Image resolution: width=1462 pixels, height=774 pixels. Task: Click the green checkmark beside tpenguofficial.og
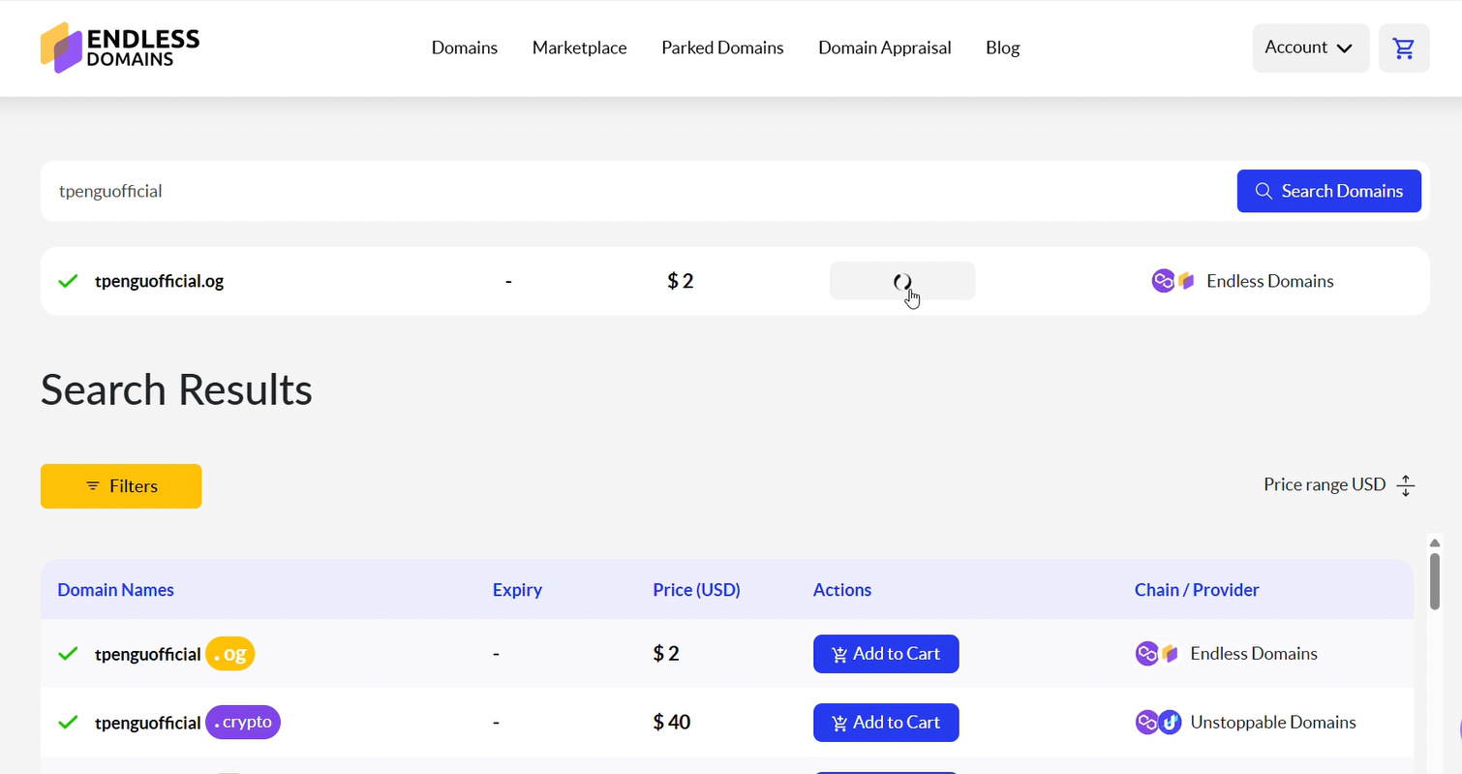(68, 281)
